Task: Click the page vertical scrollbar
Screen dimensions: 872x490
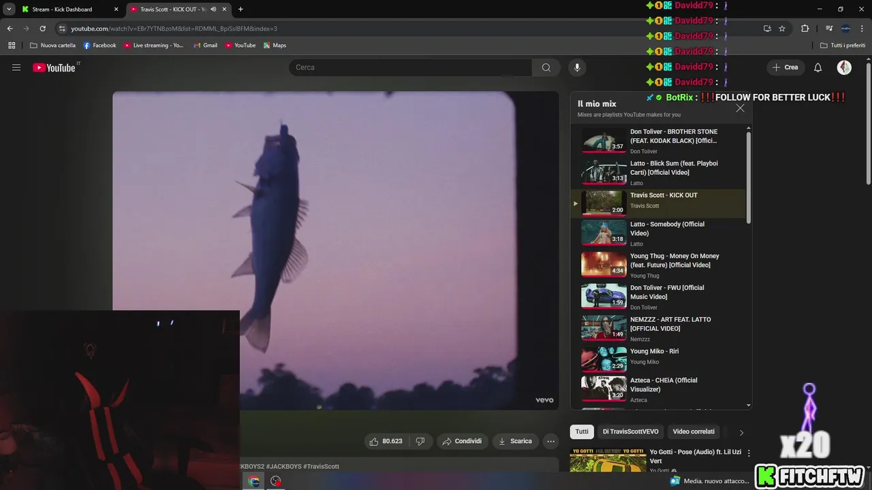Action: coord(868,122)
